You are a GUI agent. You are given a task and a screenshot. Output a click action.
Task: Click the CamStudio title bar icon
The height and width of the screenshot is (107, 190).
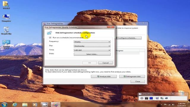(140, 94)
